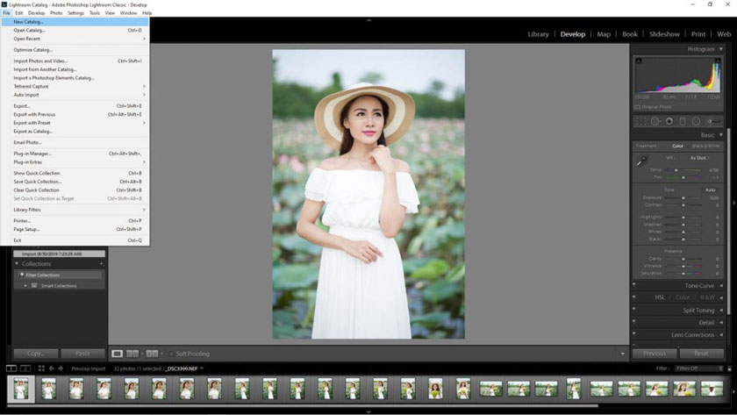Select the Red Eye Correction tool
Screen dimensions: 737x415
(x=669, y=121)
